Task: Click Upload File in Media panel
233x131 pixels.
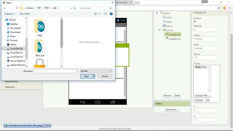Action: pyautogui.click(x=171, y=110)
